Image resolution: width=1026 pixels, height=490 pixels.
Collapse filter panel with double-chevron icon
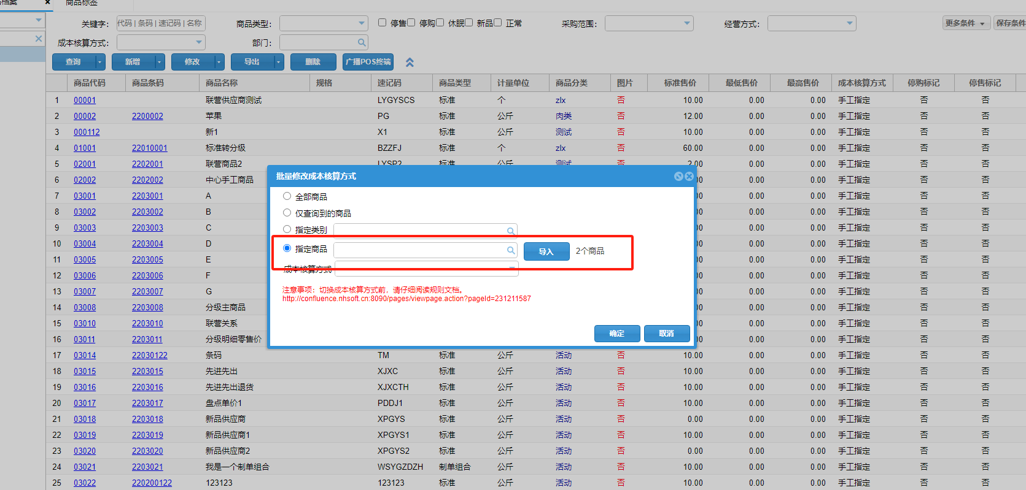(x=410, y=63)
